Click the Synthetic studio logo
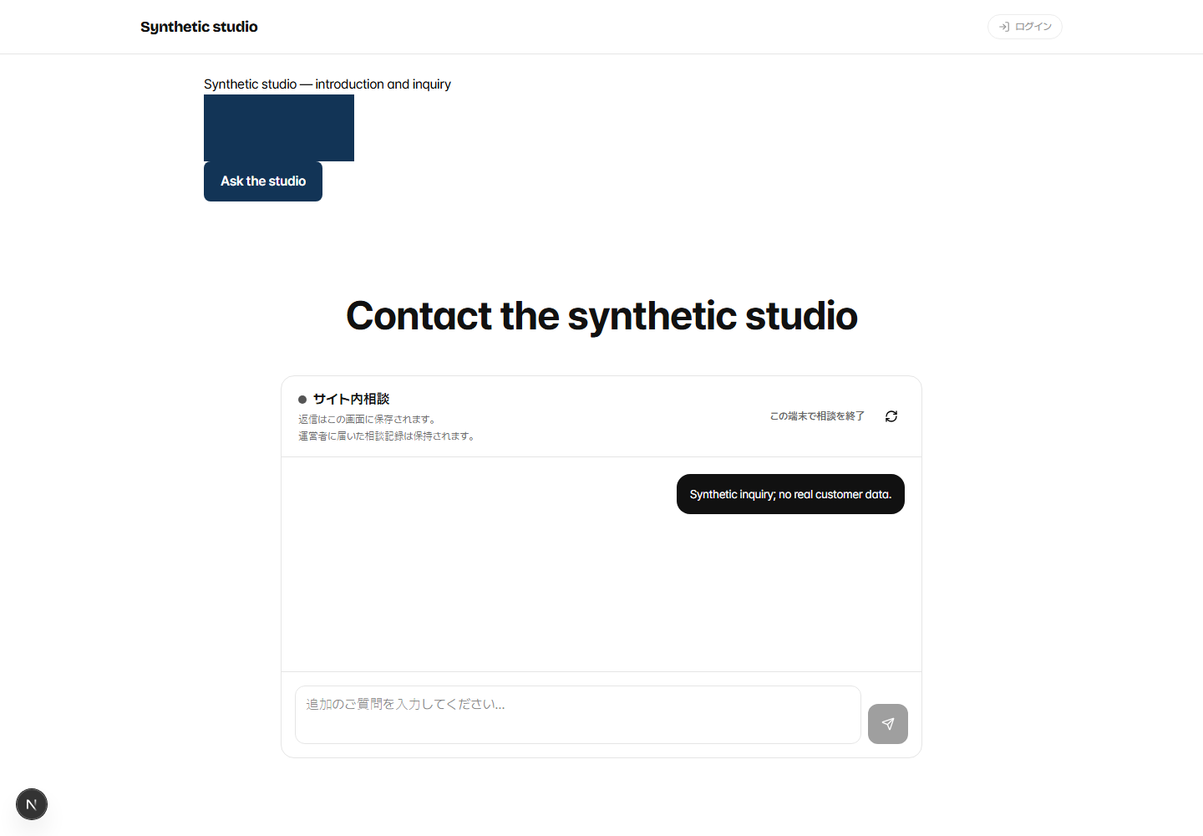Viewport: 1203px width, 836px height. 199,27
